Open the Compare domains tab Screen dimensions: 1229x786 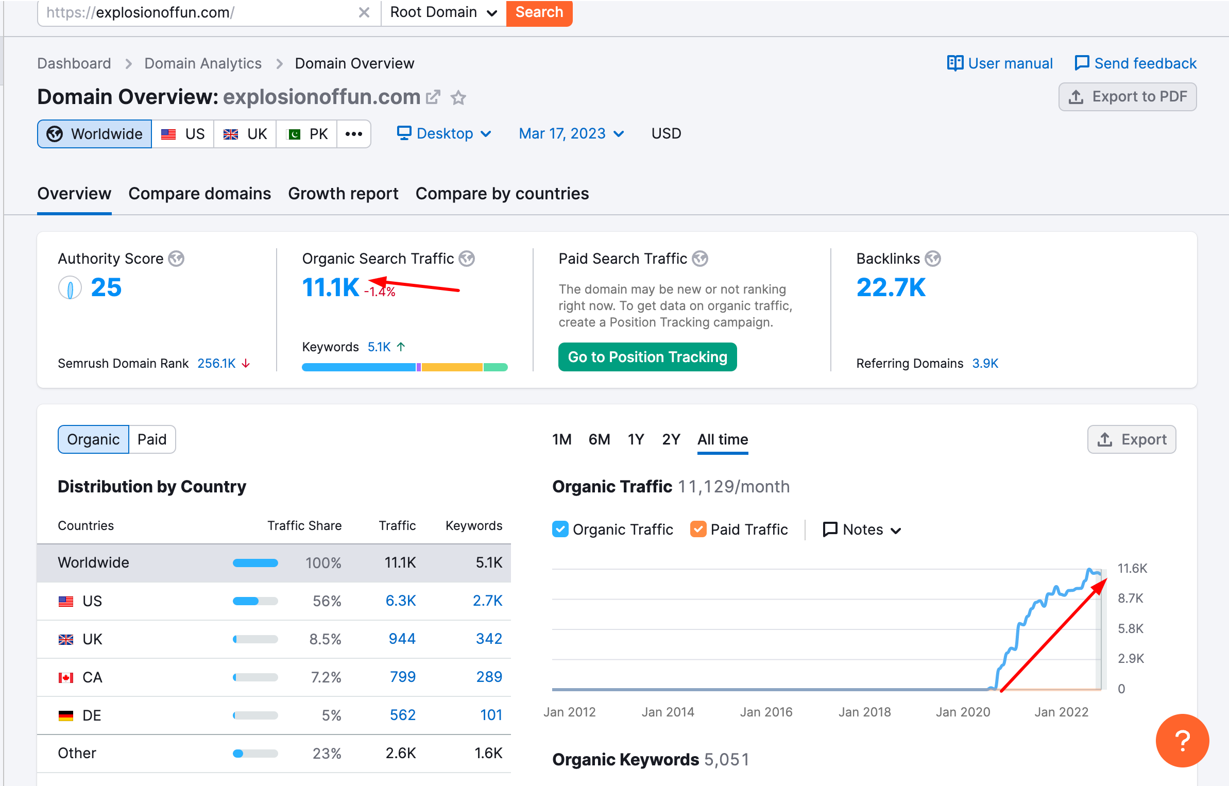click(199, 194)
